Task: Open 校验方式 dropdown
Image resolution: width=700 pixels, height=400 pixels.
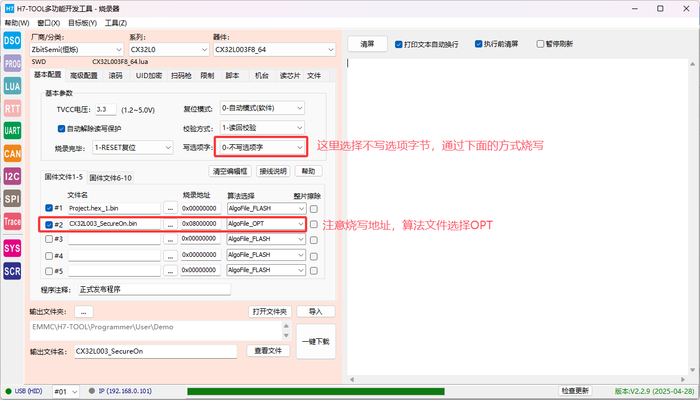Action: tap(262, 128)
